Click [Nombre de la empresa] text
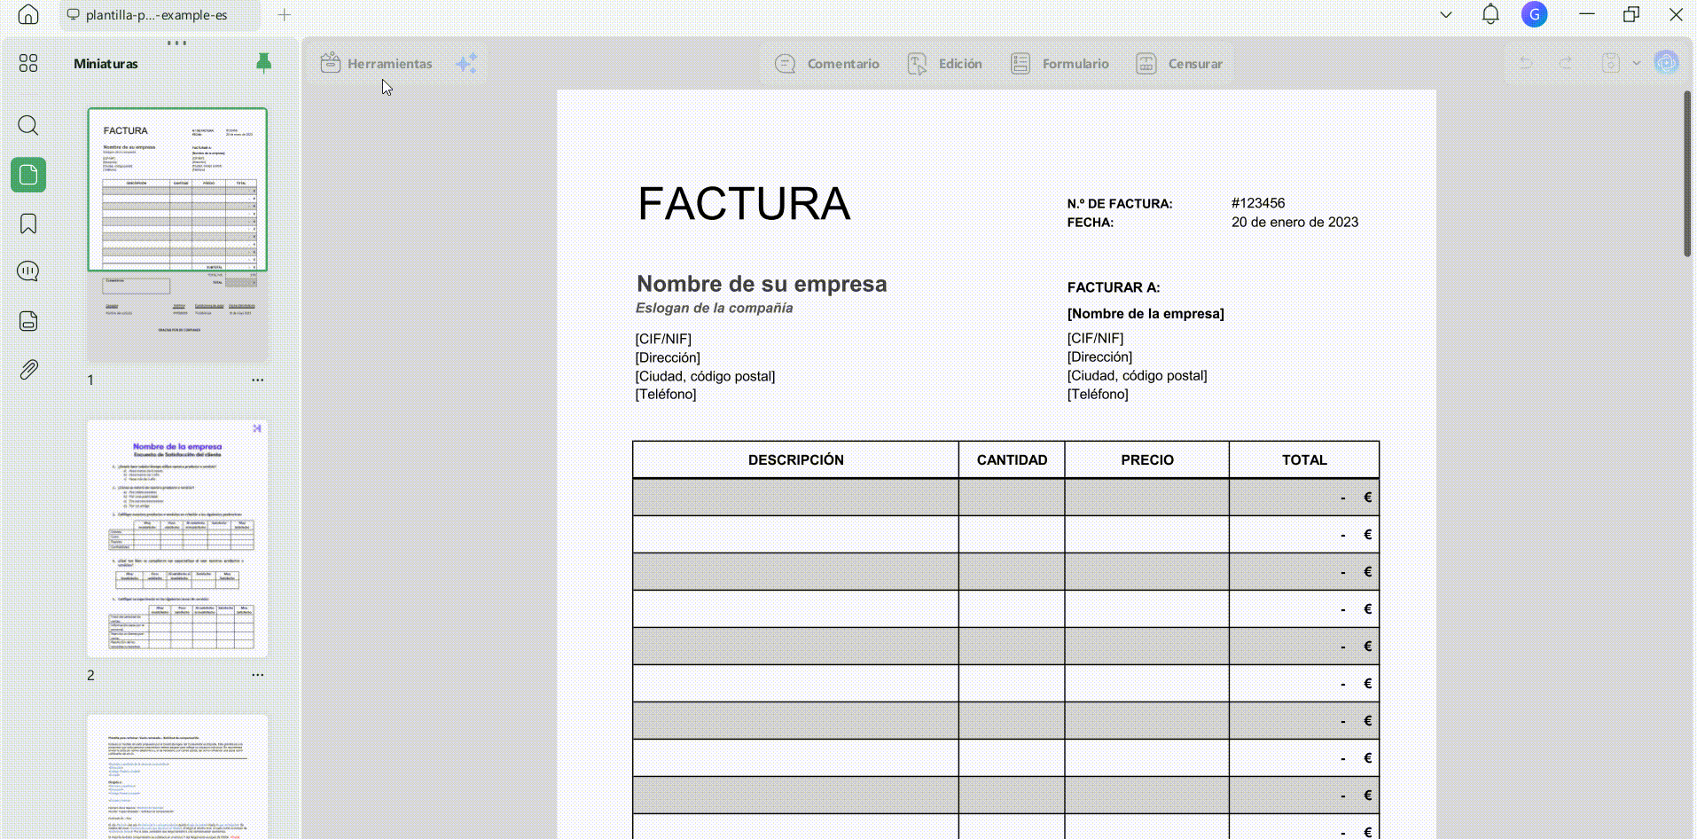This screenshot has height=839, width=1697. pos(1146,313)
